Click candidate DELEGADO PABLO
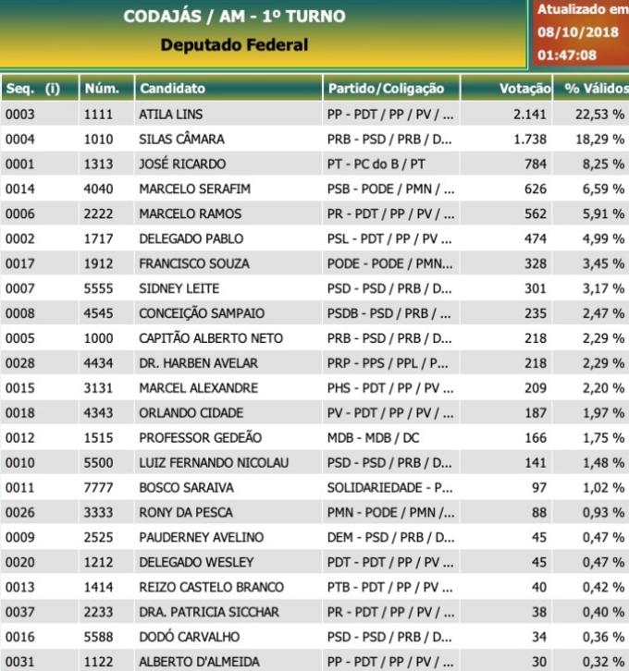The image size is (629, 671). 189,238
